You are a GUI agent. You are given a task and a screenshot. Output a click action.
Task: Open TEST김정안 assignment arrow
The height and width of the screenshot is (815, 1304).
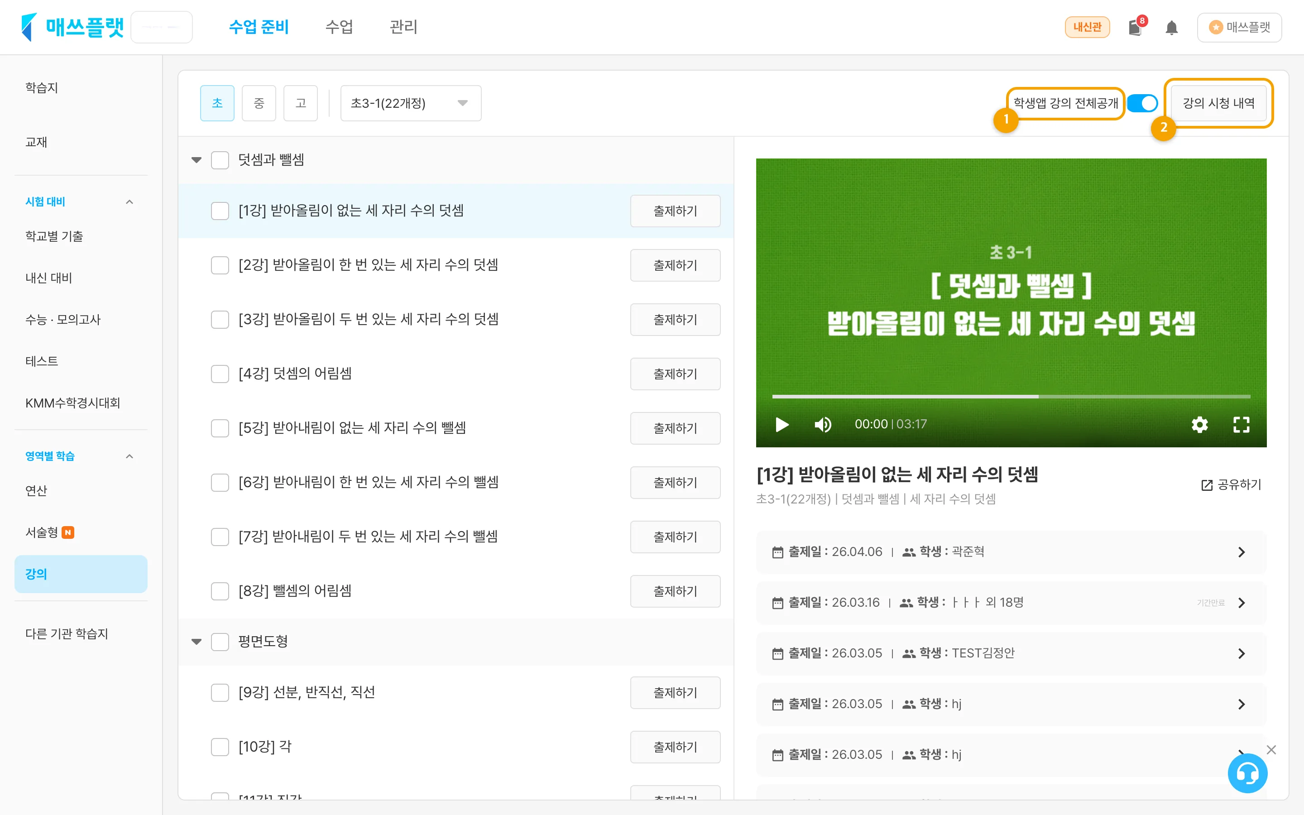(1242, 653)
